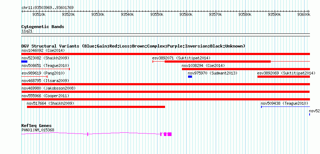
Task: Click the 93570k ruler tick label
Action: click(216, 14)
